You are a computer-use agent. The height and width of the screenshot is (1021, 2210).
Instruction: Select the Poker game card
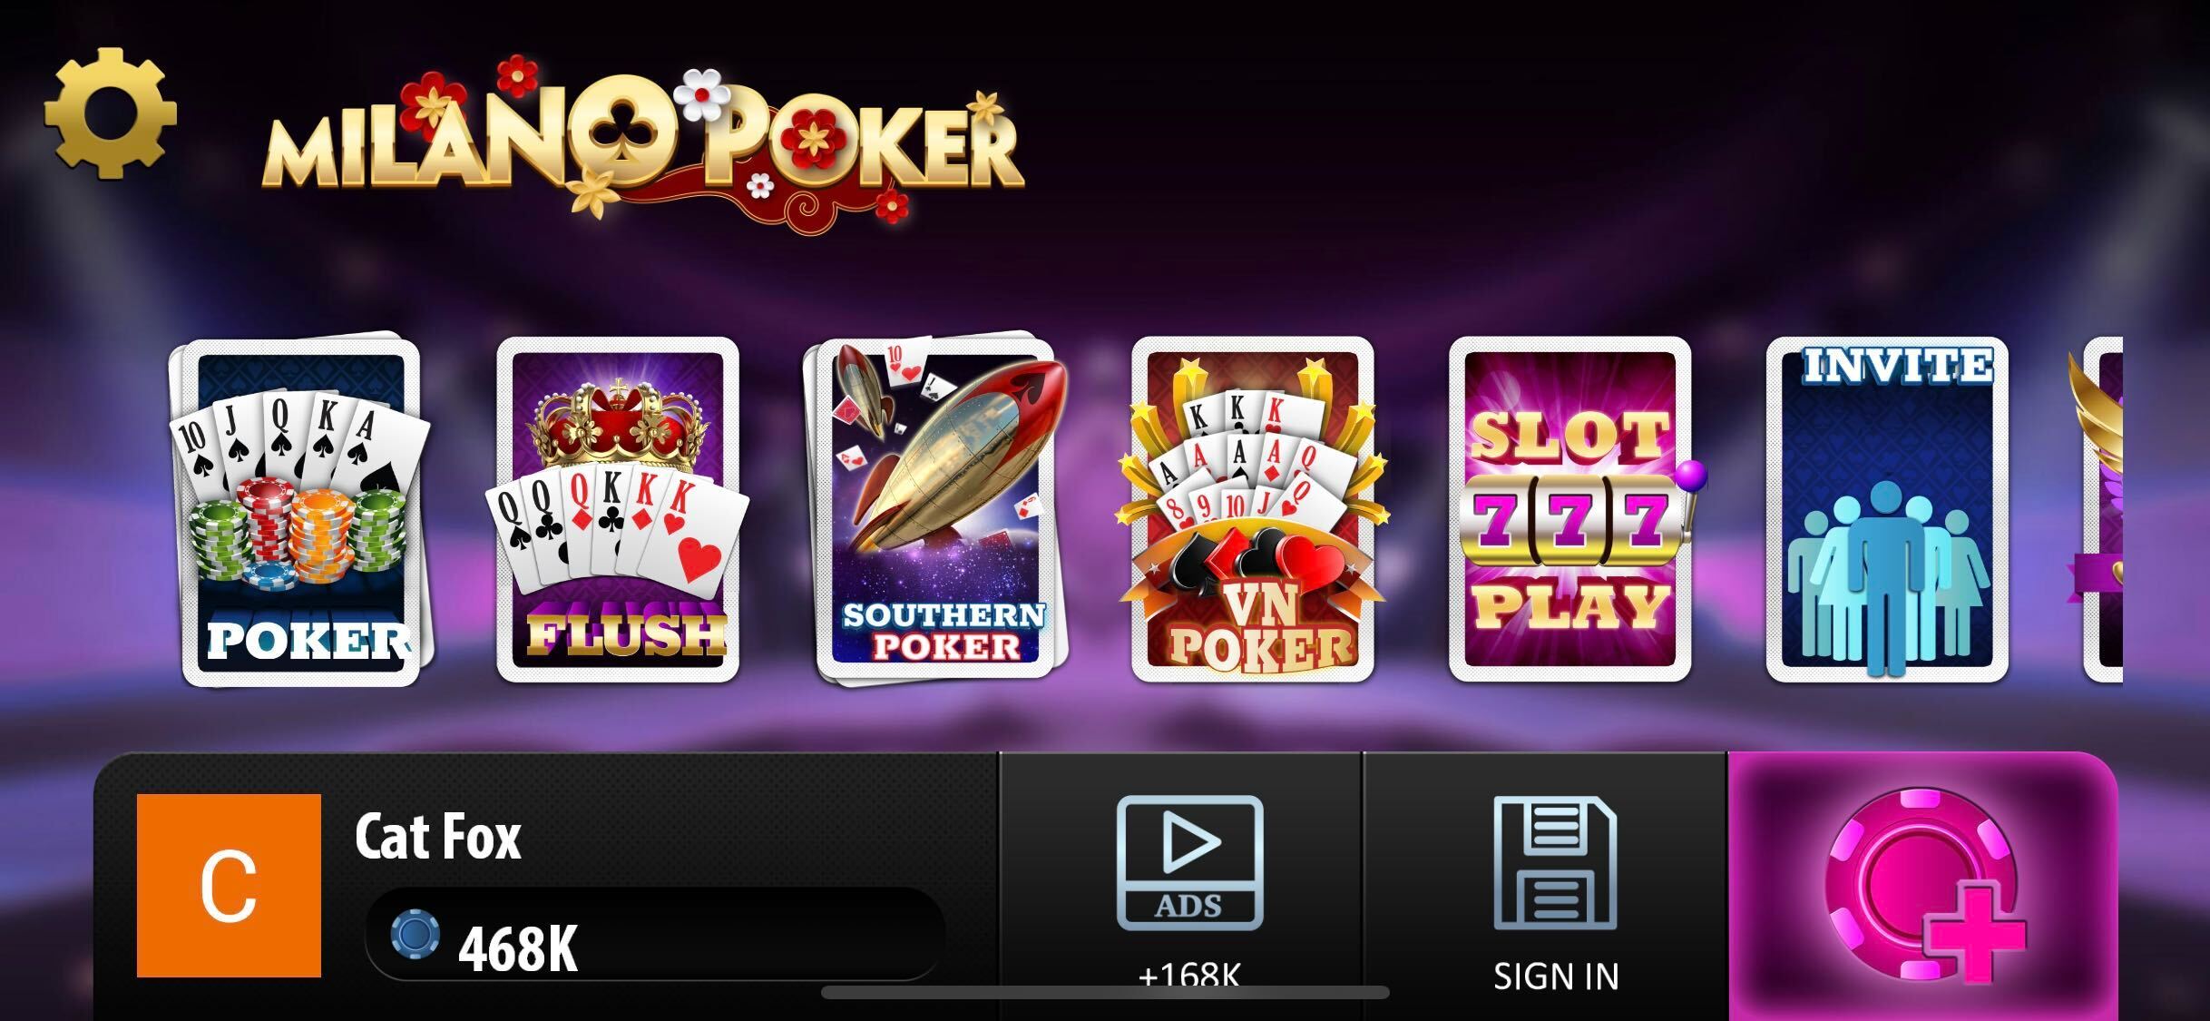tap(299, 510)
